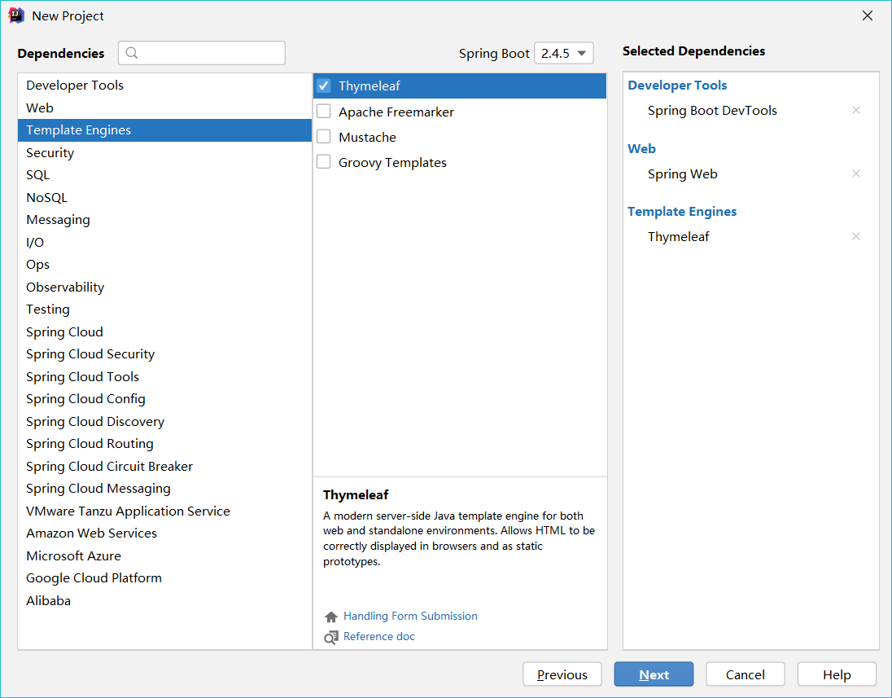The height and width of the screenshot is (698, 892).
Task: Open Spring Cloud Tools category
Action: point(165,376)
